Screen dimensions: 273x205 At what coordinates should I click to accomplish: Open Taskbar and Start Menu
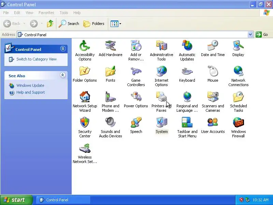click(187, 127)
